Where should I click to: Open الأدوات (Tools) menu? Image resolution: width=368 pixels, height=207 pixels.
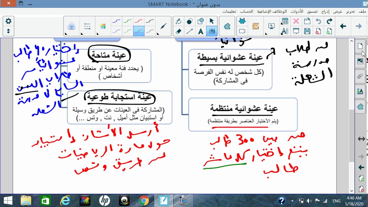297,11
